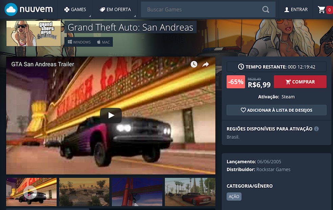The height and width of the screenshot is (210, 333).
Task: Select the red convertible car screenshot thumbnail
Action: click(190, 192)
